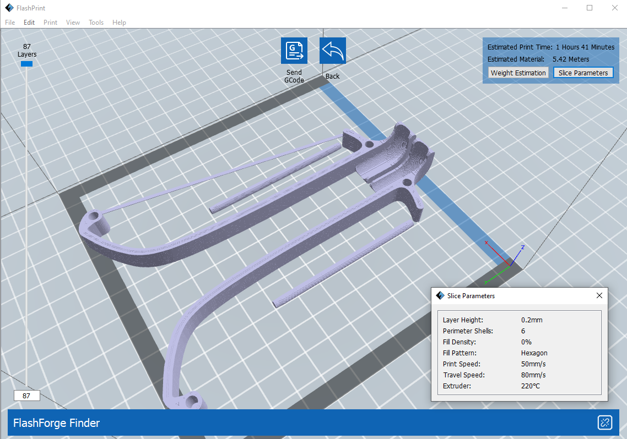
Task: Click the Travel Speed 80mm/s value
Action: (533, 375)
